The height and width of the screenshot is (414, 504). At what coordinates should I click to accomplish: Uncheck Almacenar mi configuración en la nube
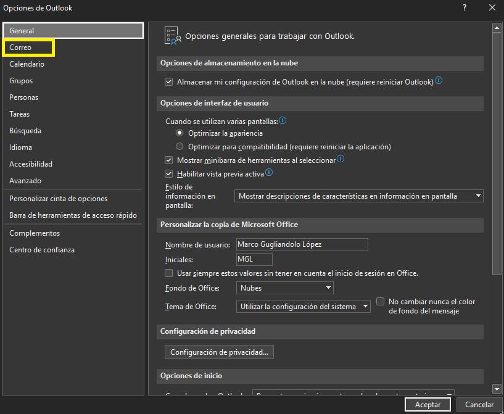169,82
